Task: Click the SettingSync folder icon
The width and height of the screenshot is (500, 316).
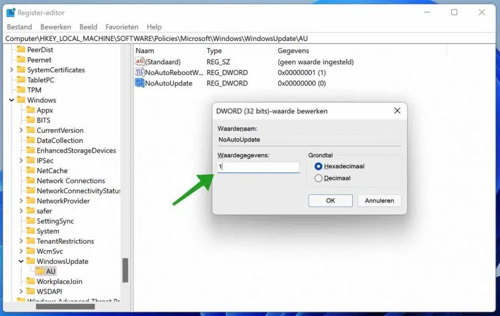Action: (x=31, y=221)
